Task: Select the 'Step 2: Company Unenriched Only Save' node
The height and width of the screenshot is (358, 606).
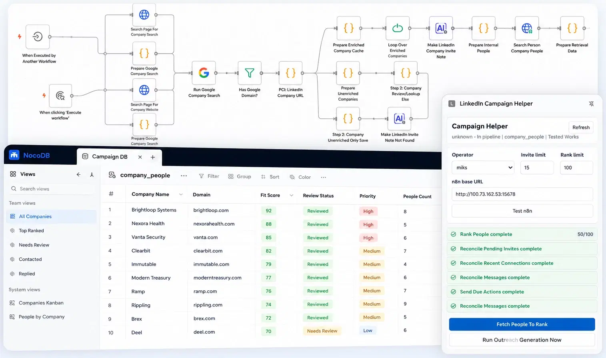Action: tap(348, 118)
